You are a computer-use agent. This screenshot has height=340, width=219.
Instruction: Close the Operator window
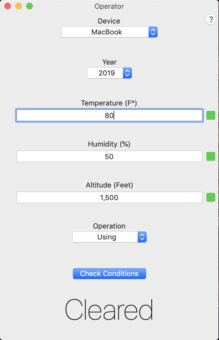[x=8, y=6]
